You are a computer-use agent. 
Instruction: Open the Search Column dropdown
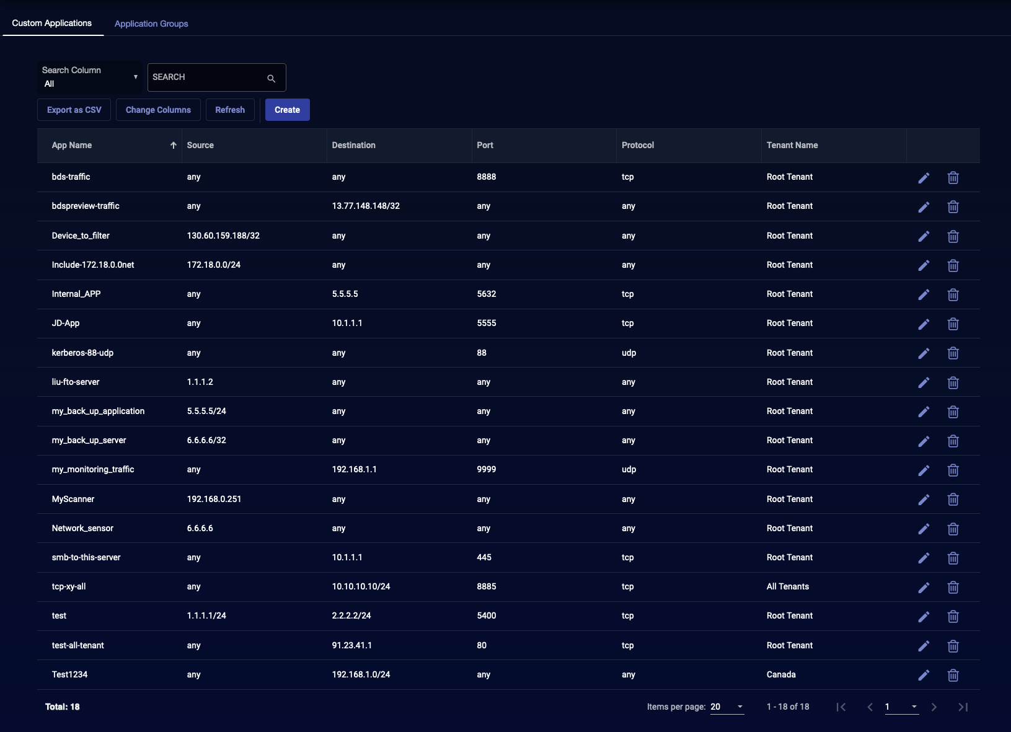click(x=90, y=77)
